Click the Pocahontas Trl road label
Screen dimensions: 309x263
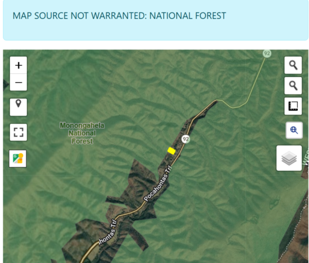click(158, 184)
